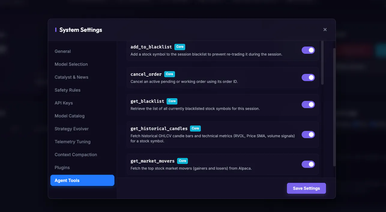Close the System Settings dialog
Viewport: 386px width, 212px height.
click(x=325, y=29)
